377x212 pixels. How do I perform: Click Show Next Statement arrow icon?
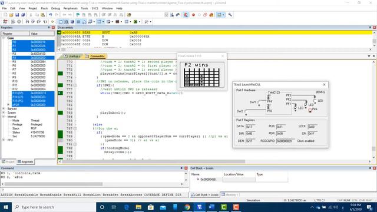[x=52, y=22]
